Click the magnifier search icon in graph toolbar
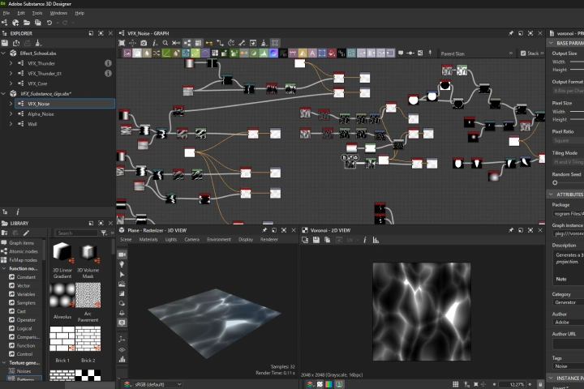The height and width of the screenshot is (389, 584). pyautogui.click(x=165, y=43)
